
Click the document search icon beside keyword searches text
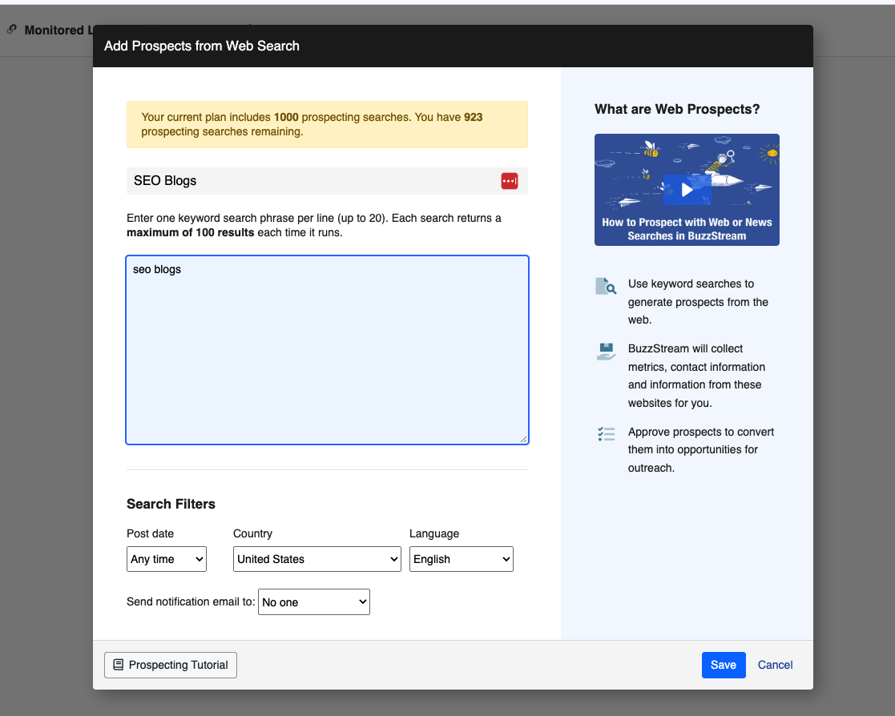[606, 286]
